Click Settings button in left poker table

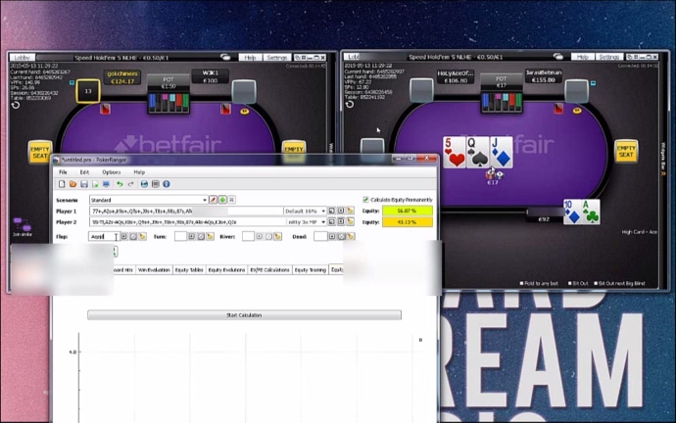point(277,58)
